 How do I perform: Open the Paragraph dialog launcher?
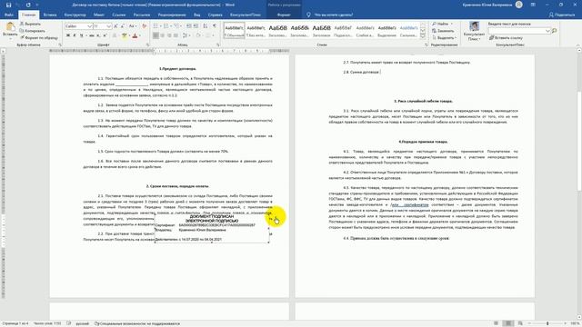pos(218,45)
